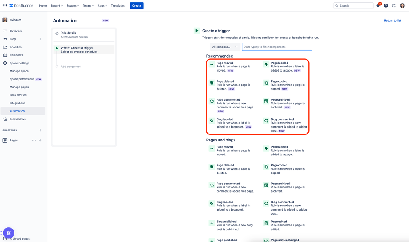Click the floating purple sun assistant button
Viewport: 409px width, 242px height.
point(9,233)
